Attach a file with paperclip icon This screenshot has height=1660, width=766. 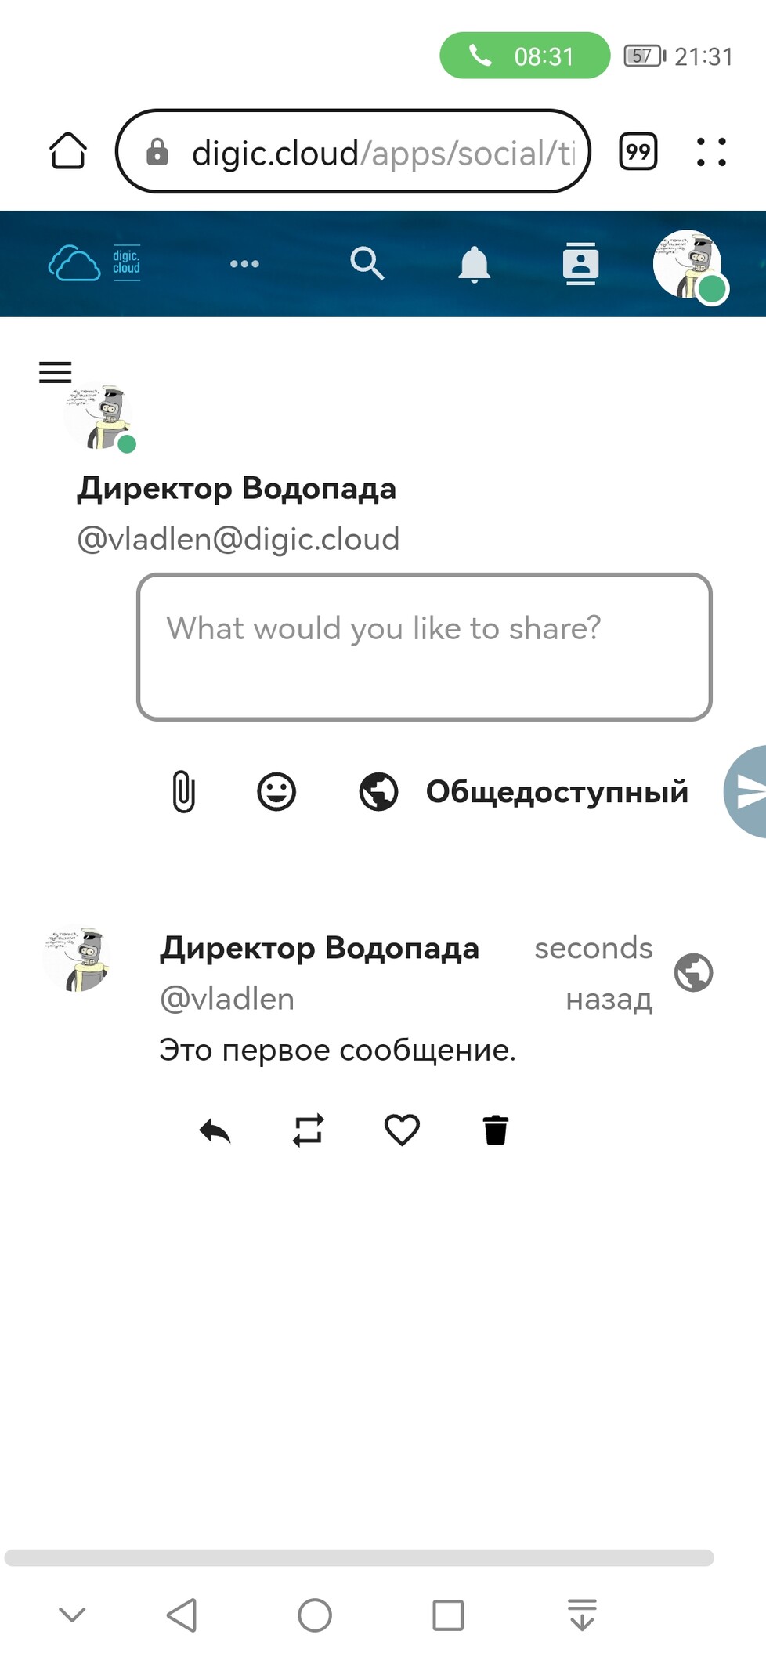tap(183, 791)
